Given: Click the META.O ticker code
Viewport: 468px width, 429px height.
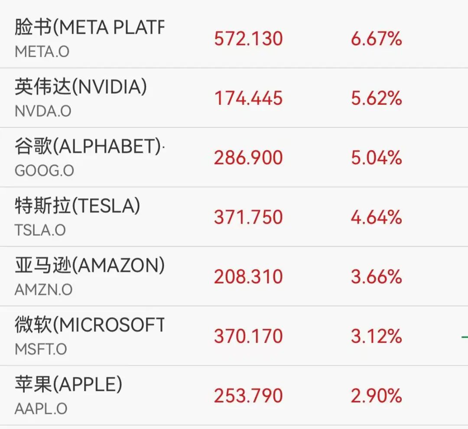Looking at the screenshot, I should coord(42,52).
